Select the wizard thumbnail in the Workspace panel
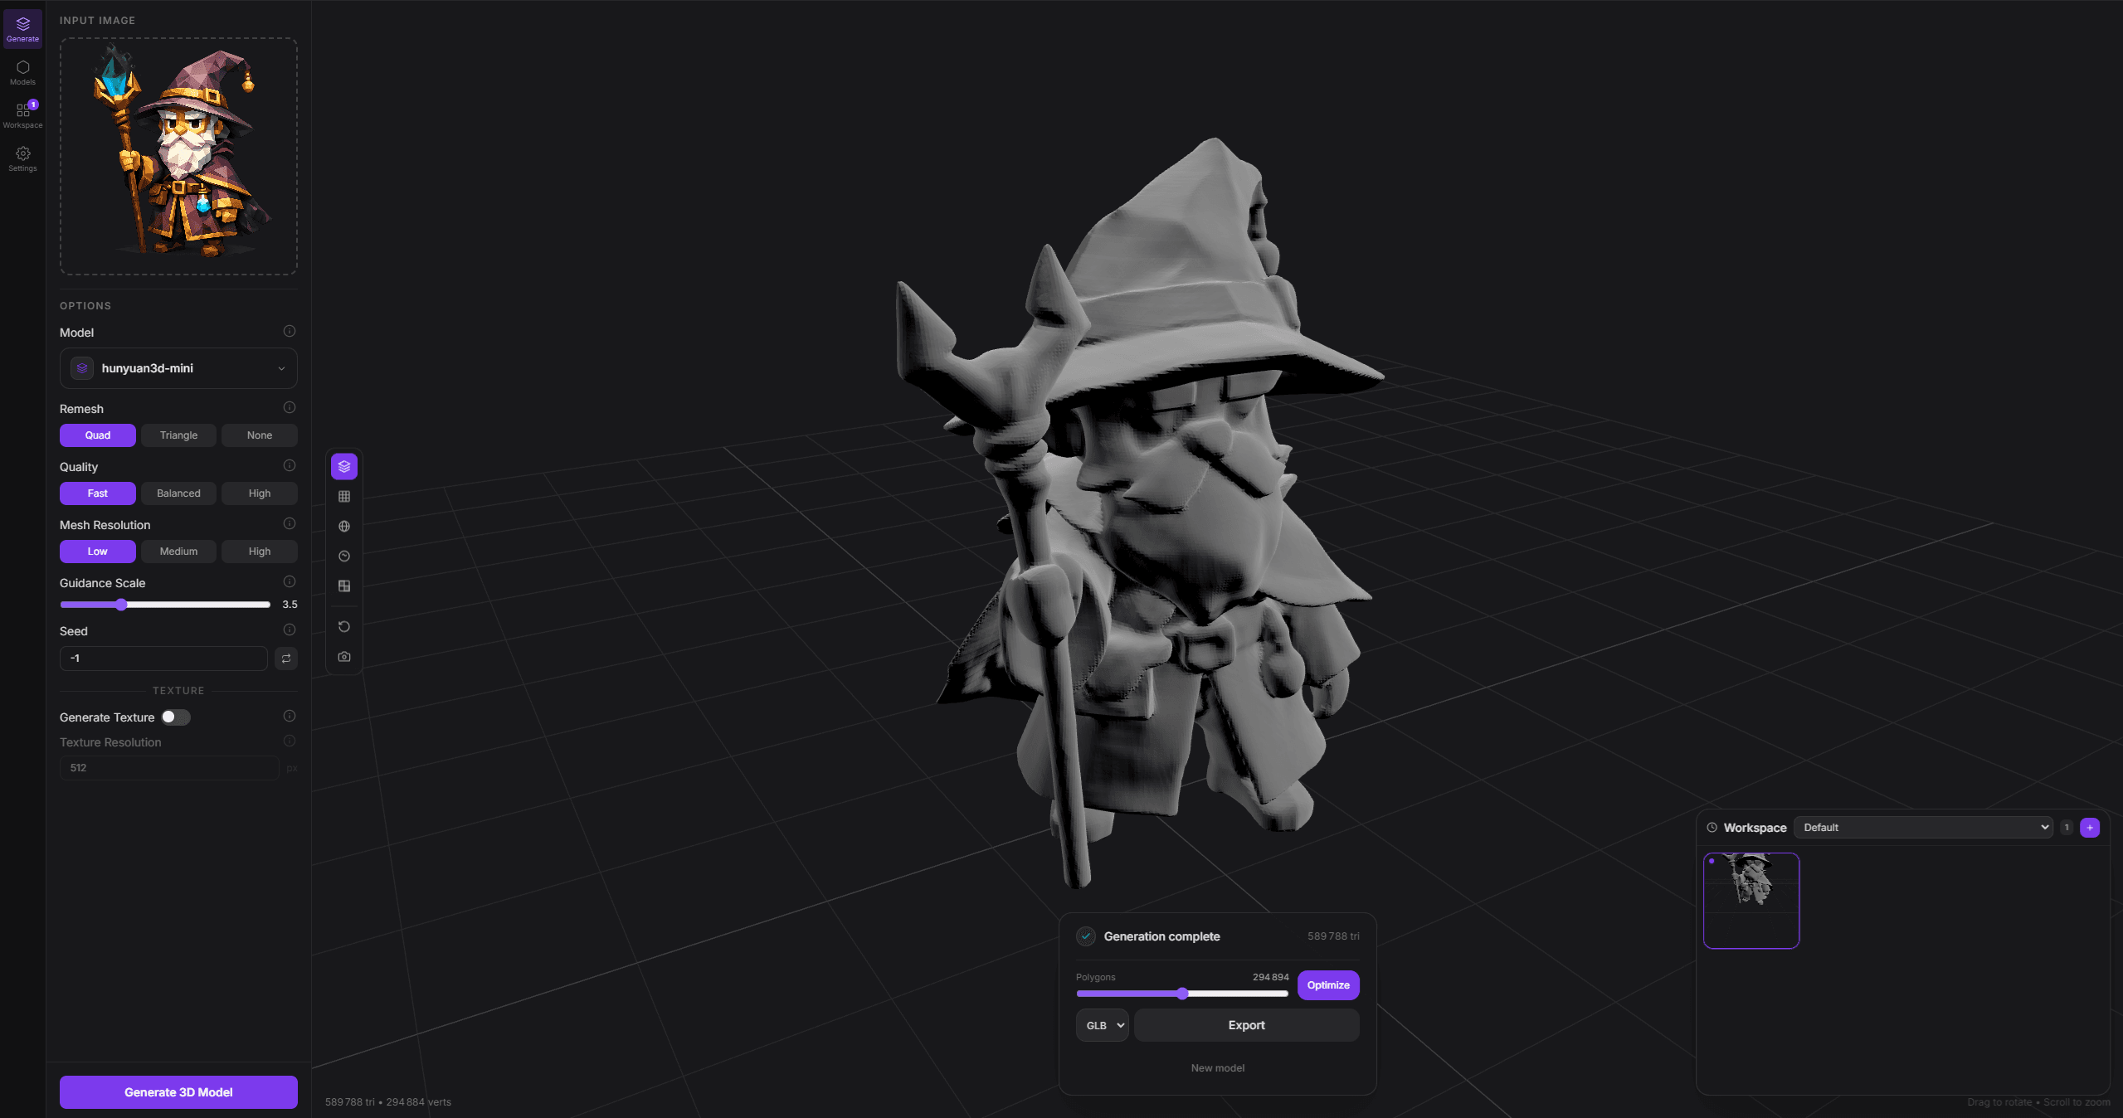This screenshot has width=2123, height=1118. point(1751,901)
